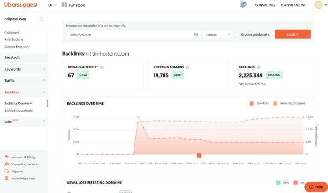The width and height of the screenshot is (328, 193).
Task: Click the Consulting Services people icon
Action: 7,164
